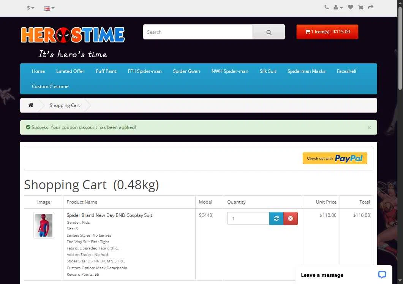Click 'Custom Option: Mask Detachable' text
Image resolution: width=403 pixels, height=284 pixels.
96,268
